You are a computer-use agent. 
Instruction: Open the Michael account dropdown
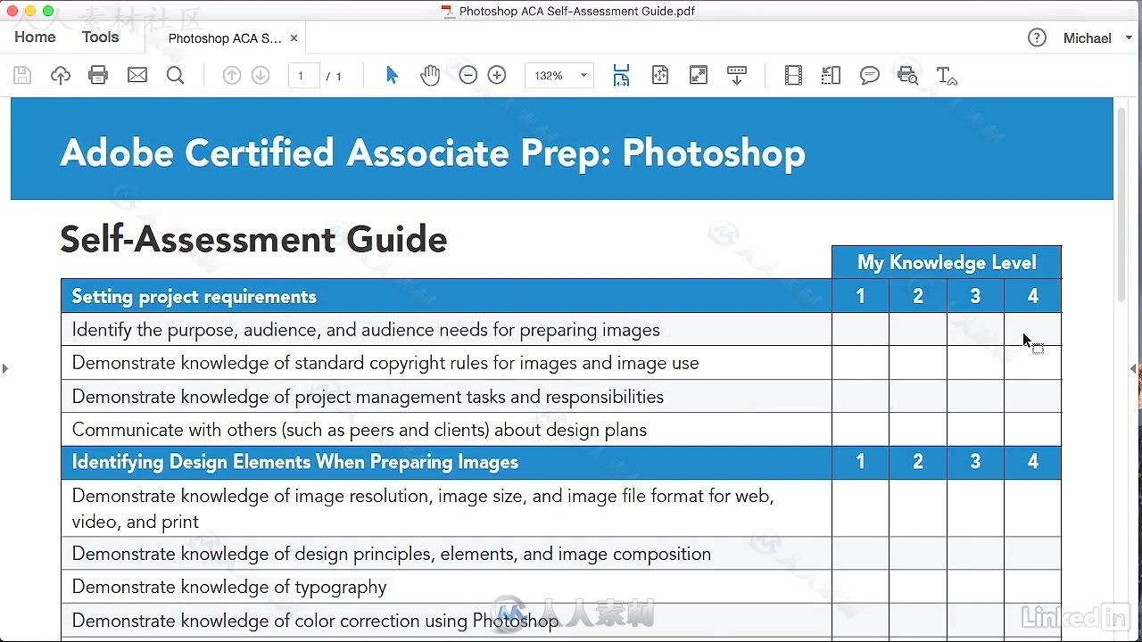pos(1097,38)
